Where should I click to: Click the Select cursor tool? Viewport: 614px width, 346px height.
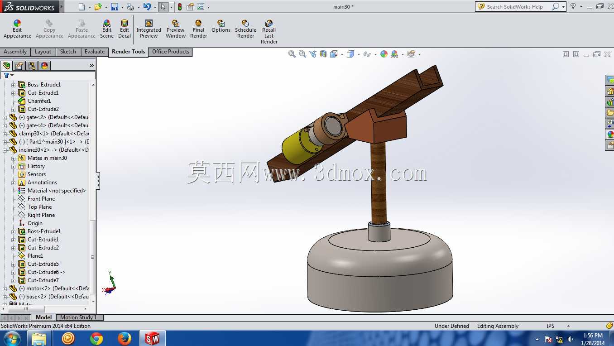163,7
